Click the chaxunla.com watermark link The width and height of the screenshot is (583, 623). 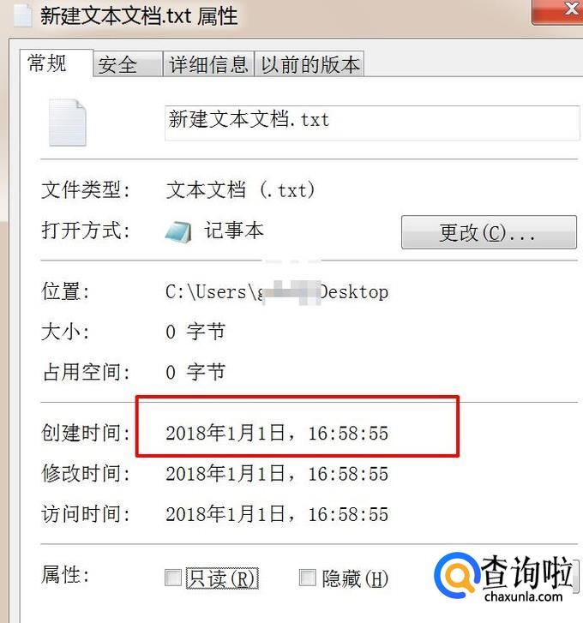pos(523,596)
